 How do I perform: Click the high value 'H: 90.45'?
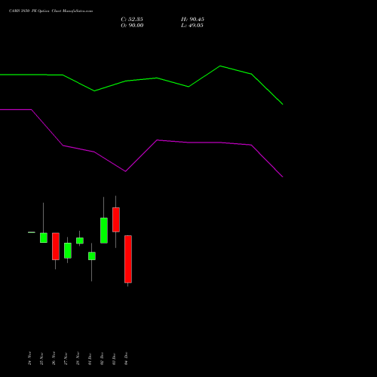pyautogui.click(x=192, y=20)
